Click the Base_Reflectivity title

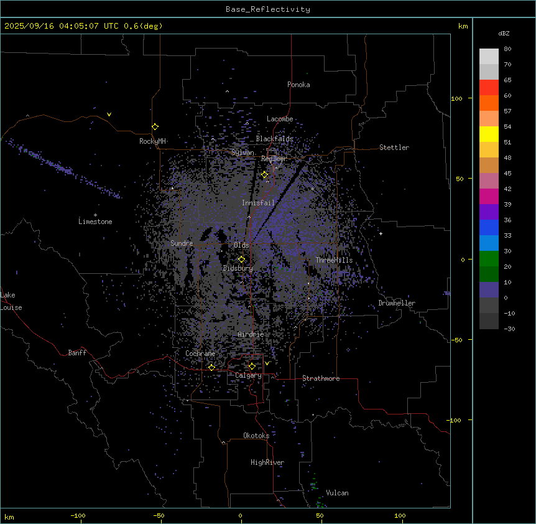[268, 9]
